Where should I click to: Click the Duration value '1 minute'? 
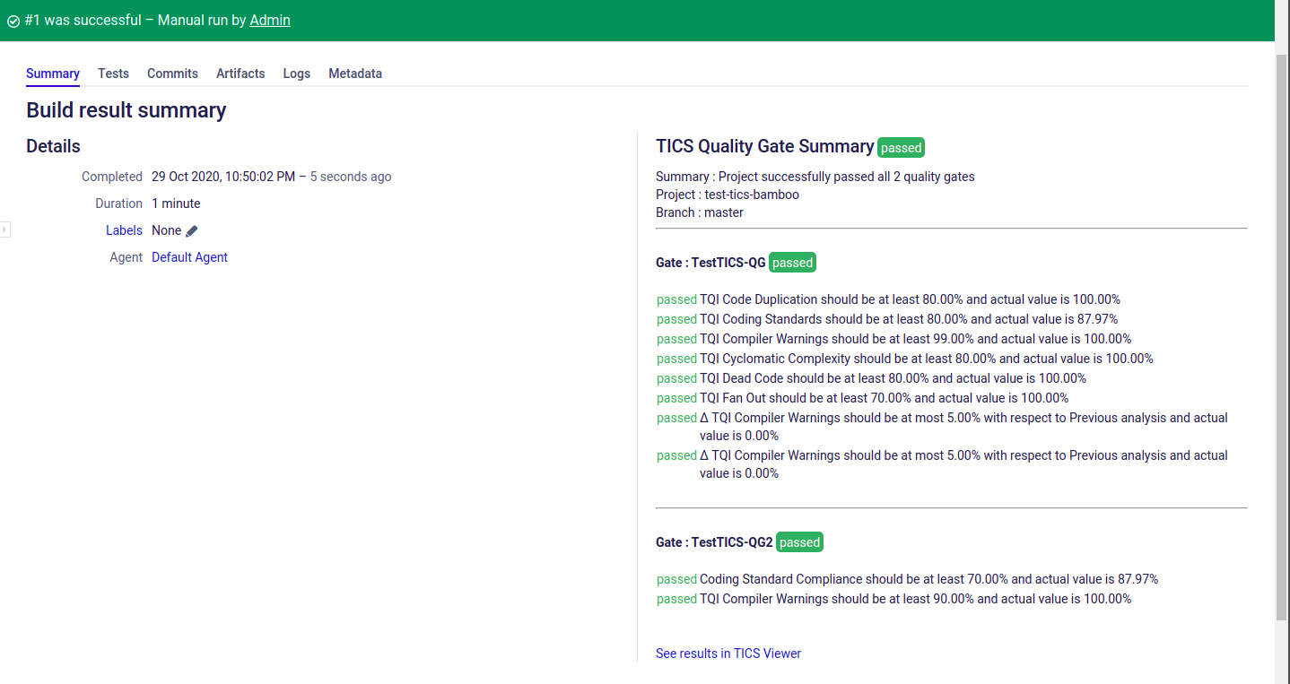point(176,203)
